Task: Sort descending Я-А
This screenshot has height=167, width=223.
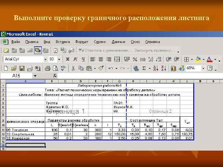Action: pyautogui.click(x=164, y=68)
